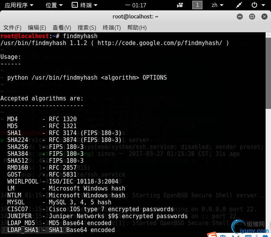The image size is (271, 237).
Task: Click 'Accepted algorithms are:' text
Action: tap(42, 98)
